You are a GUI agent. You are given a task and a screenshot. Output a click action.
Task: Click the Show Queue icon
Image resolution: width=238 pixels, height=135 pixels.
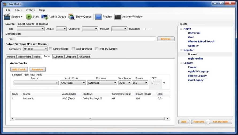pyautogui.click(x=71, y=17)
